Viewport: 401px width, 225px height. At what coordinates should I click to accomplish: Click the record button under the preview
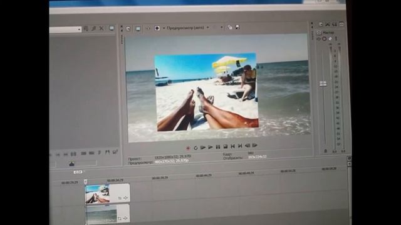(x=188, y=148)
